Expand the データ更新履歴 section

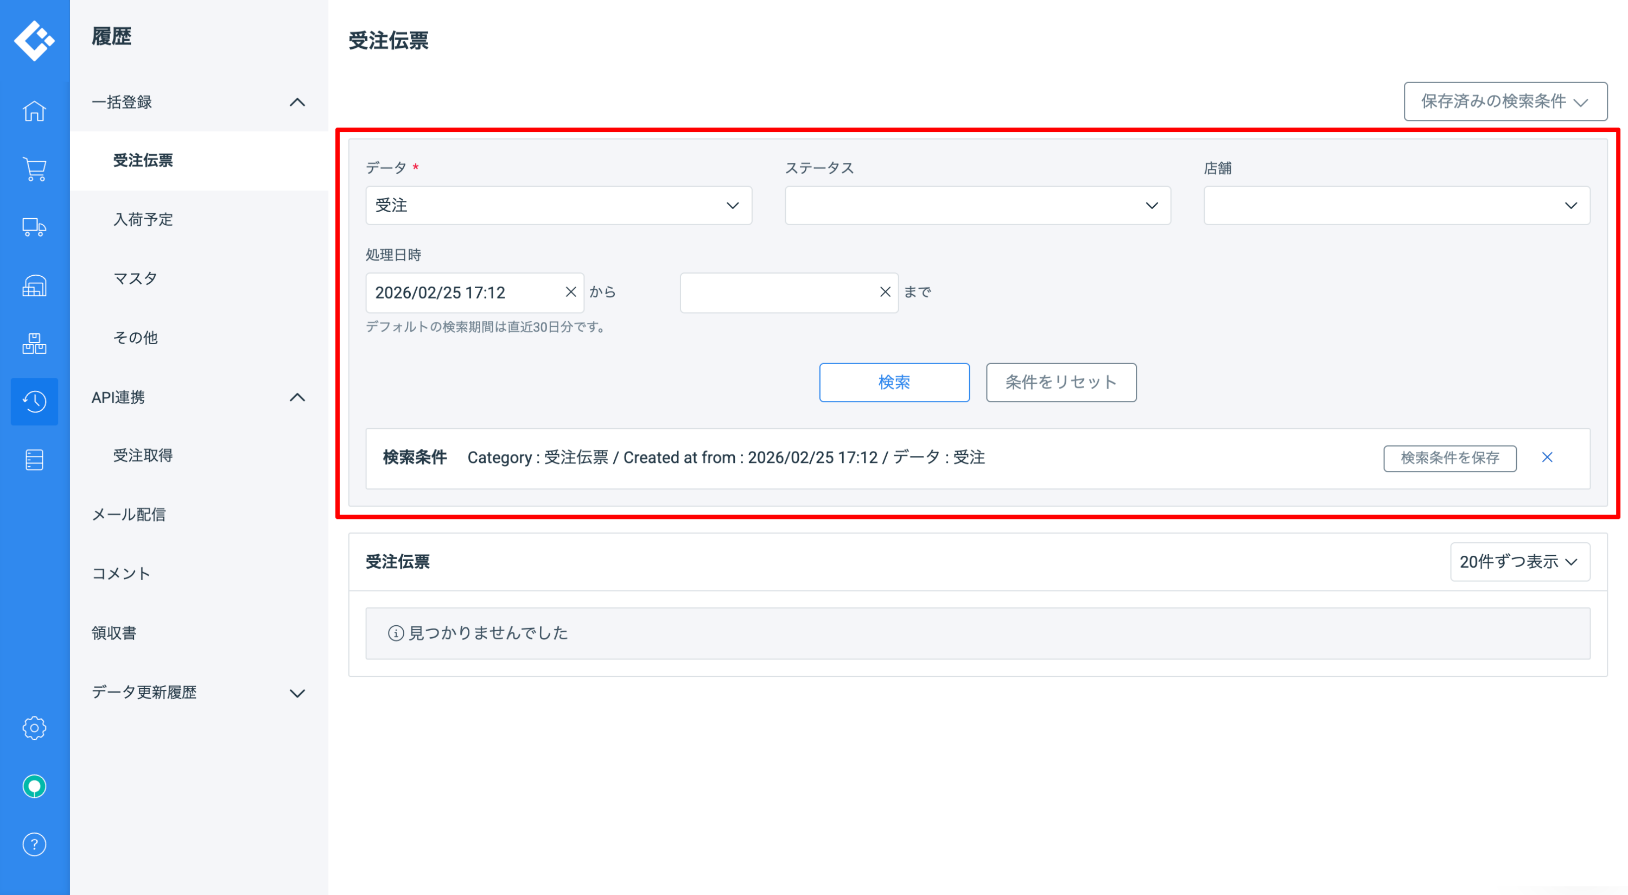click(297, 693)
